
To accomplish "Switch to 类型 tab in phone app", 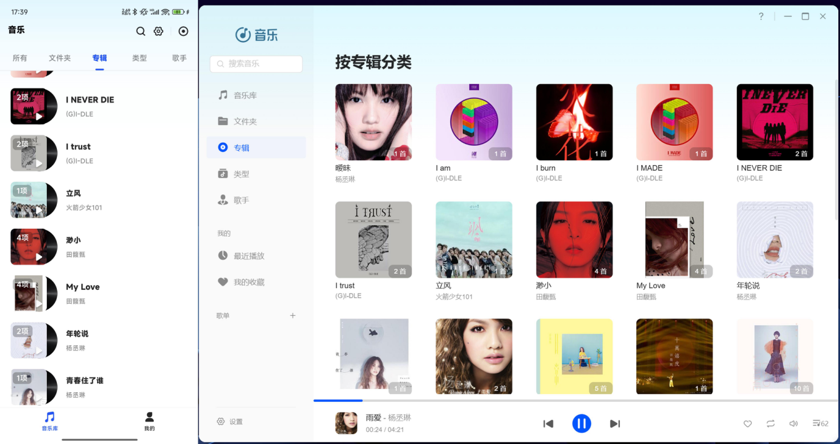I will pyautogui.click(x=140, y=58).
